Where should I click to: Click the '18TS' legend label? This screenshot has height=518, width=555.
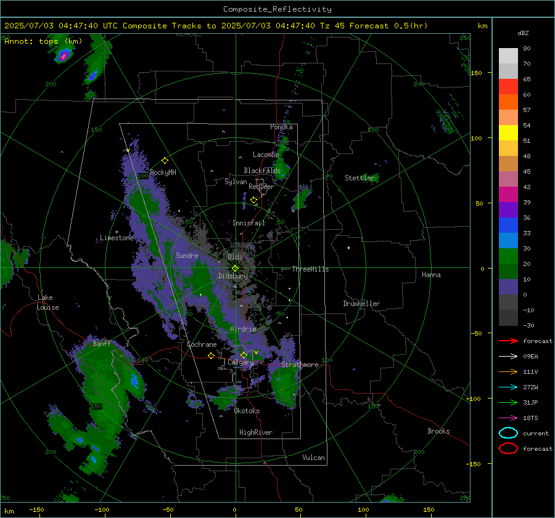coord(530,418)
